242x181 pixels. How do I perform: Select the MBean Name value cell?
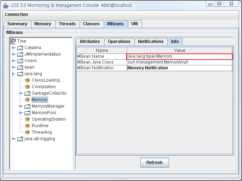(179, 56)
